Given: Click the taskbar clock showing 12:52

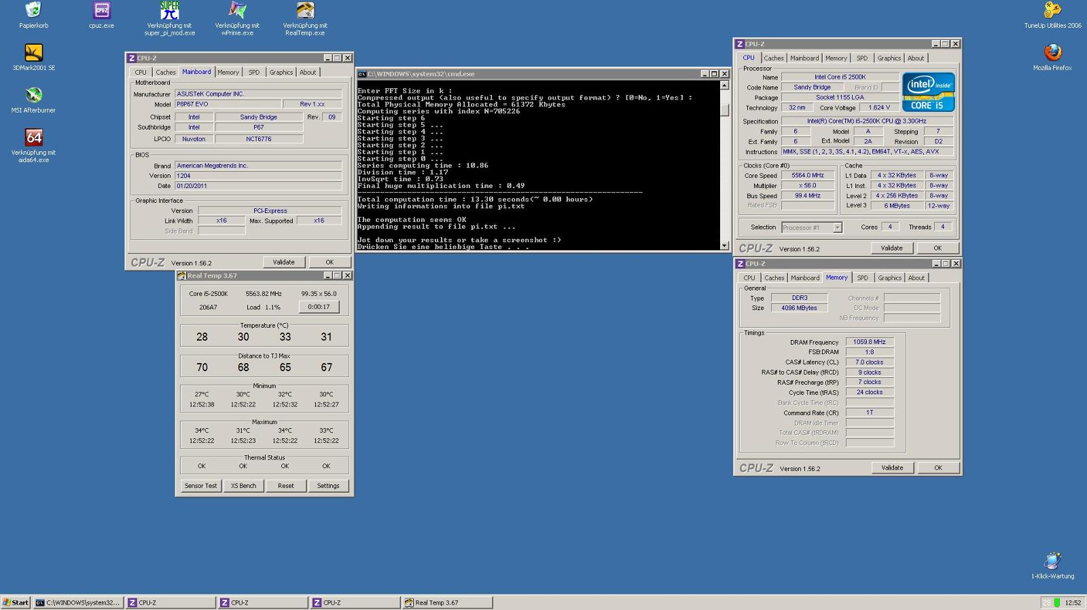Looking at the screenshot, I should pyautogui.click(x=1073, y=603).
